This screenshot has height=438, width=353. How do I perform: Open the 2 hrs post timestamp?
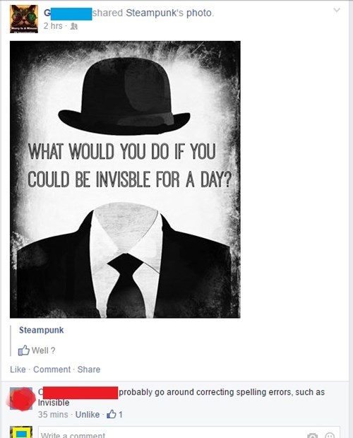click(53, 26)
